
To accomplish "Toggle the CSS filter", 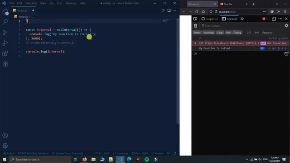I will [249, 33].
